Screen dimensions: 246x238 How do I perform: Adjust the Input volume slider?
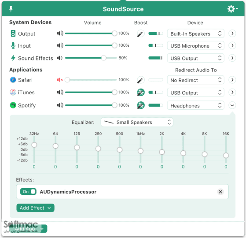point(91,45)
